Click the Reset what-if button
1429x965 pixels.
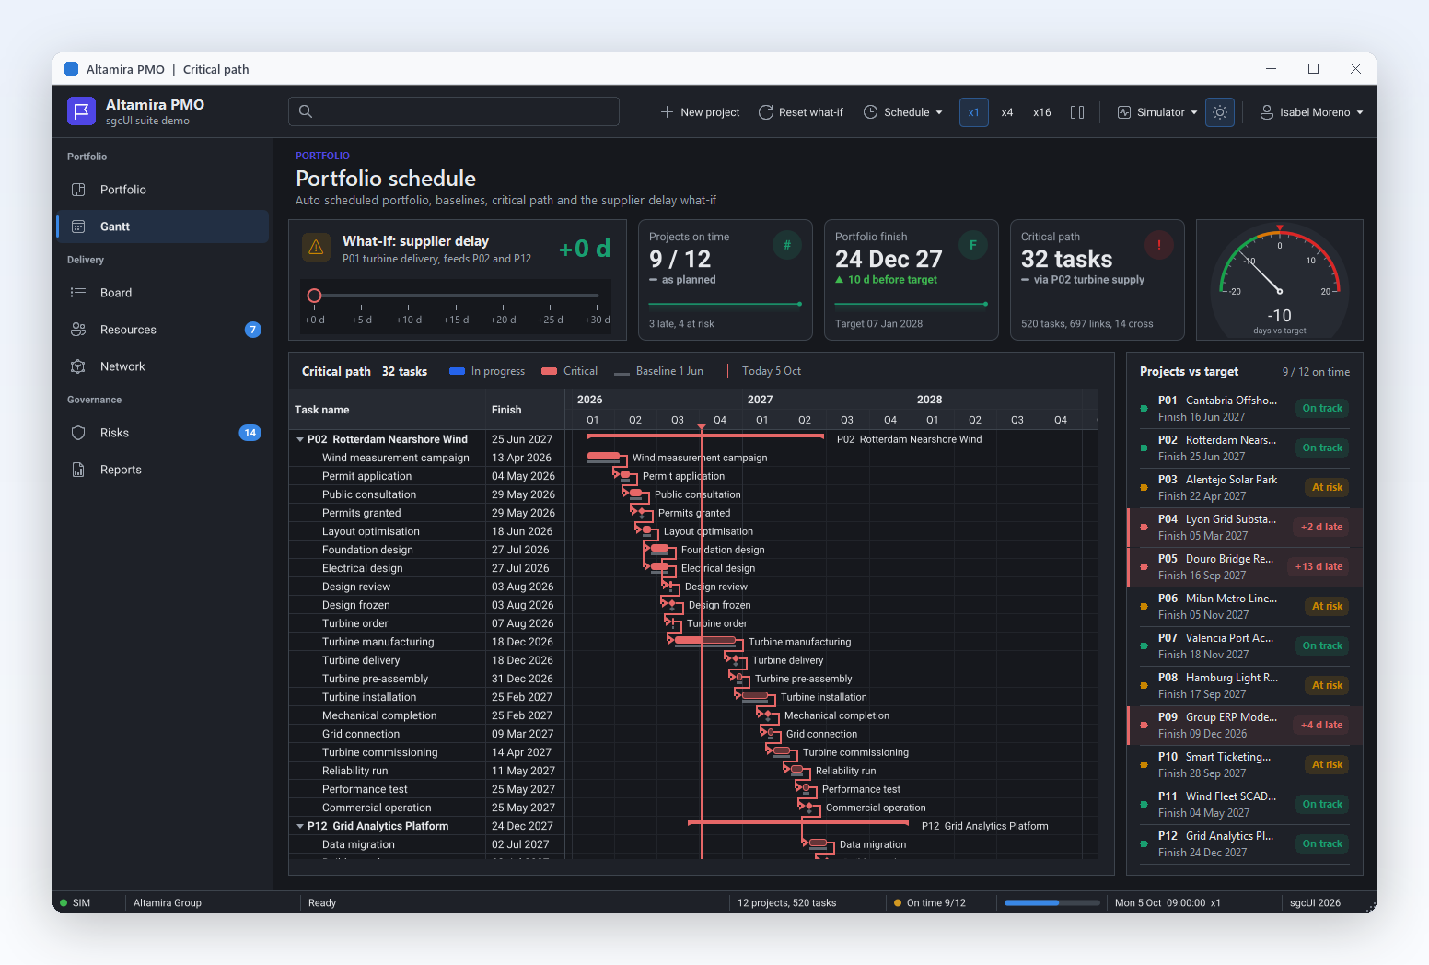coord(801,112)
